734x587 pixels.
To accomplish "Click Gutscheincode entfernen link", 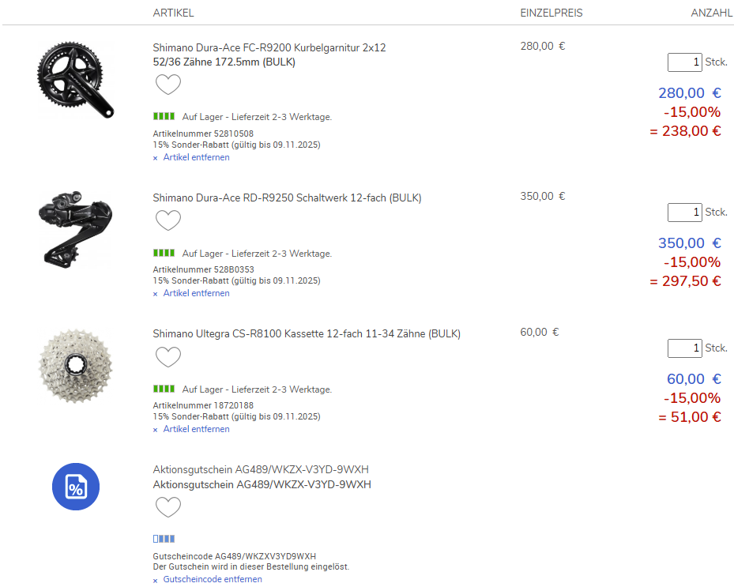I will click(212, 579).
